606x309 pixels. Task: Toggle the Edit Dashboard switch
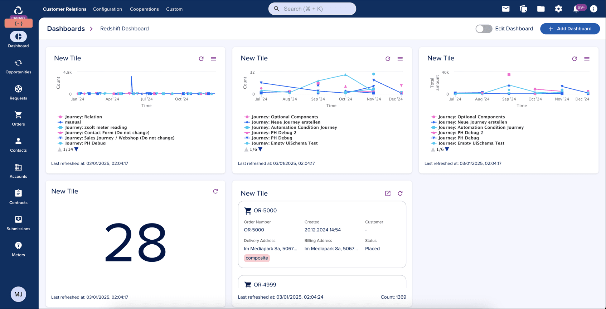click(x=484, y=29)
